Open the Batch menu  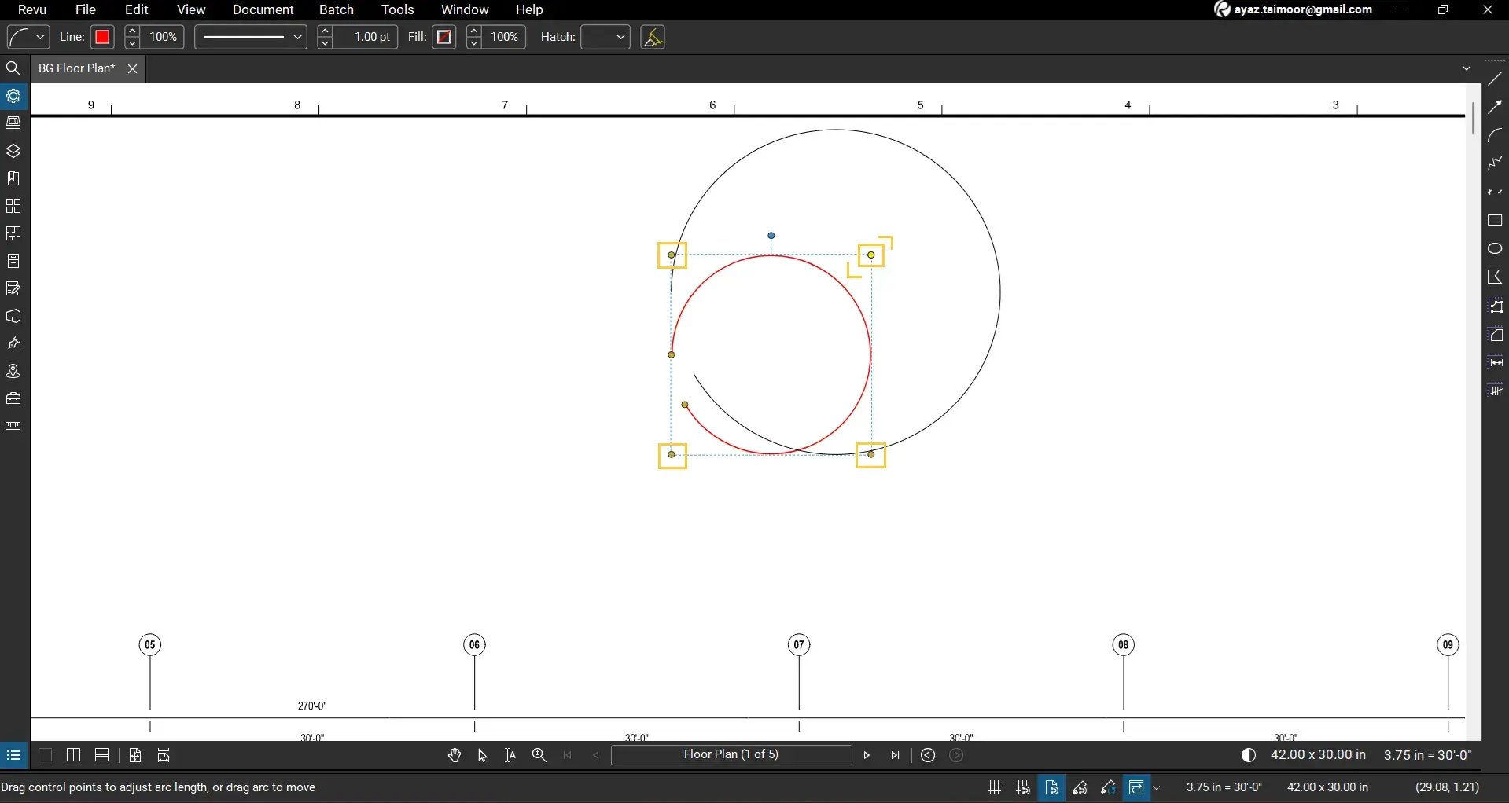tap(337, 9)
